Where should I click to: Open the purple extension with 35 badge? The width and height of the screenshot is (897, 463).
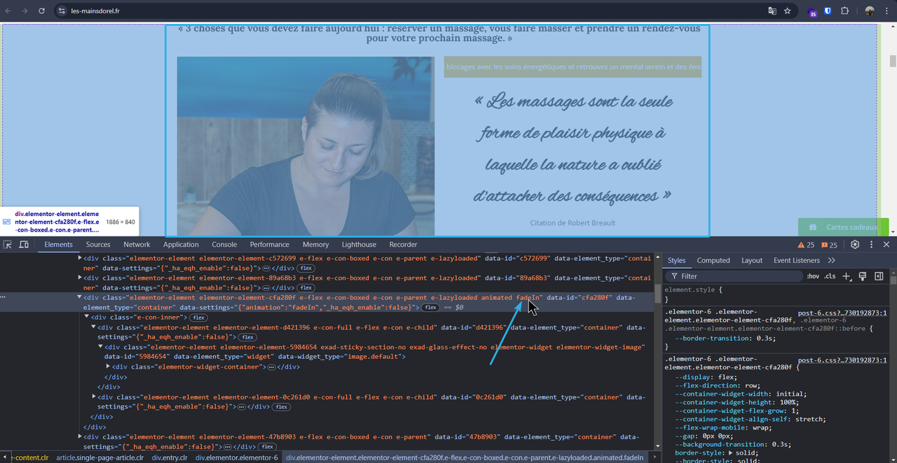click(x=812, y=12)
